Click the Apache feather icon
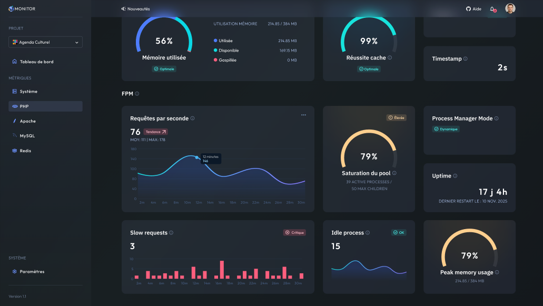This screenshot has width=543, height=306. pyautogui.click(x=15, y=121)
